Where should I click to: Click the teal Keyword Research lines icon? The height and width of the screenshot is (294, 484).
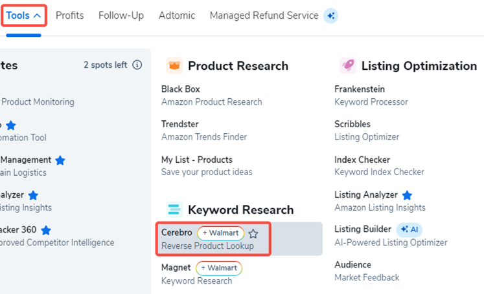174,209
